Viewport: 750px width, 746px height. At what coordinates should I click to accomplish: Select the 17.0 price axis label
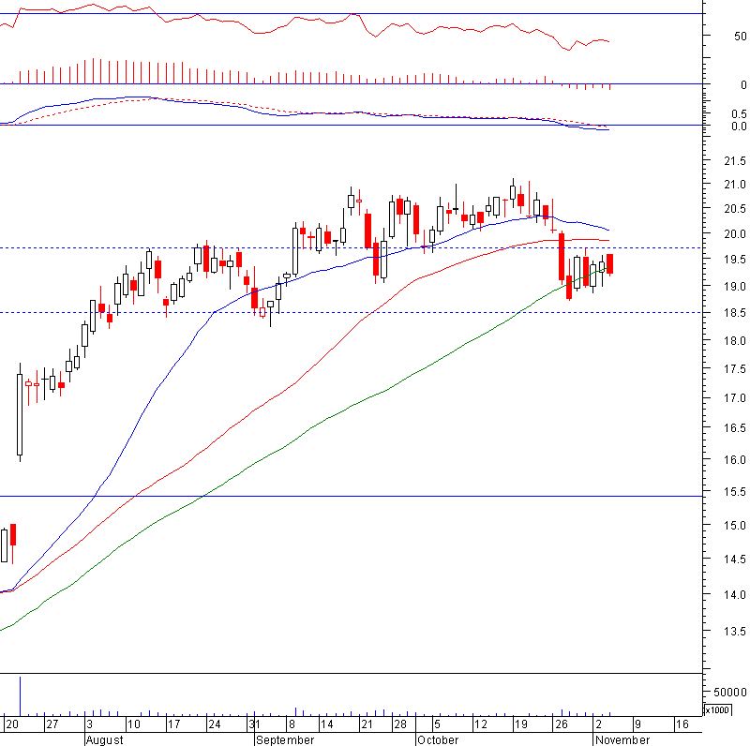(x=735, y=398)
